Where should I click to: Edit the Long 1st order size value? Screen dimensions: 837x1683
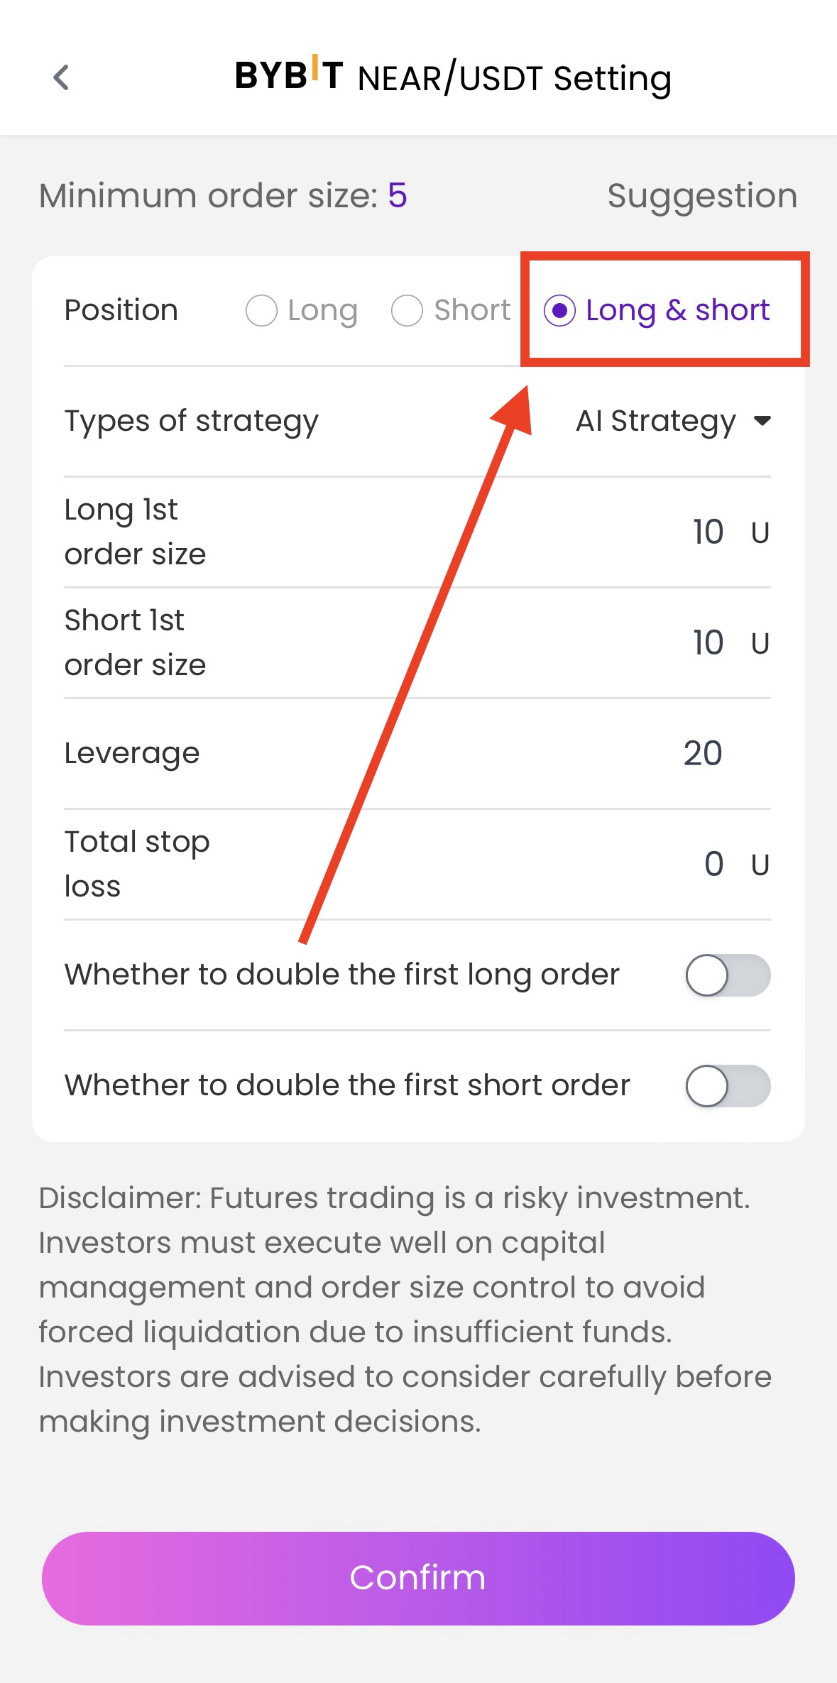click(x=708, y=532)
